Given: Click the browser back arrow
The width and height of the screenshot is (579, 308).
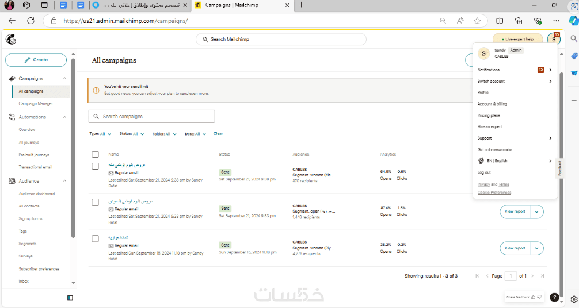Looking at the screenshot, I should tap(12, 21).
